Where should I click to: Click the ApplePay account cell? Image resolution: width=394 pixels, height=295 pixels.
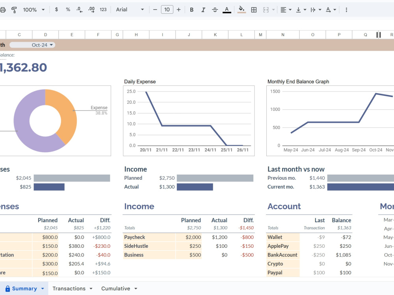tap(283, 246)
